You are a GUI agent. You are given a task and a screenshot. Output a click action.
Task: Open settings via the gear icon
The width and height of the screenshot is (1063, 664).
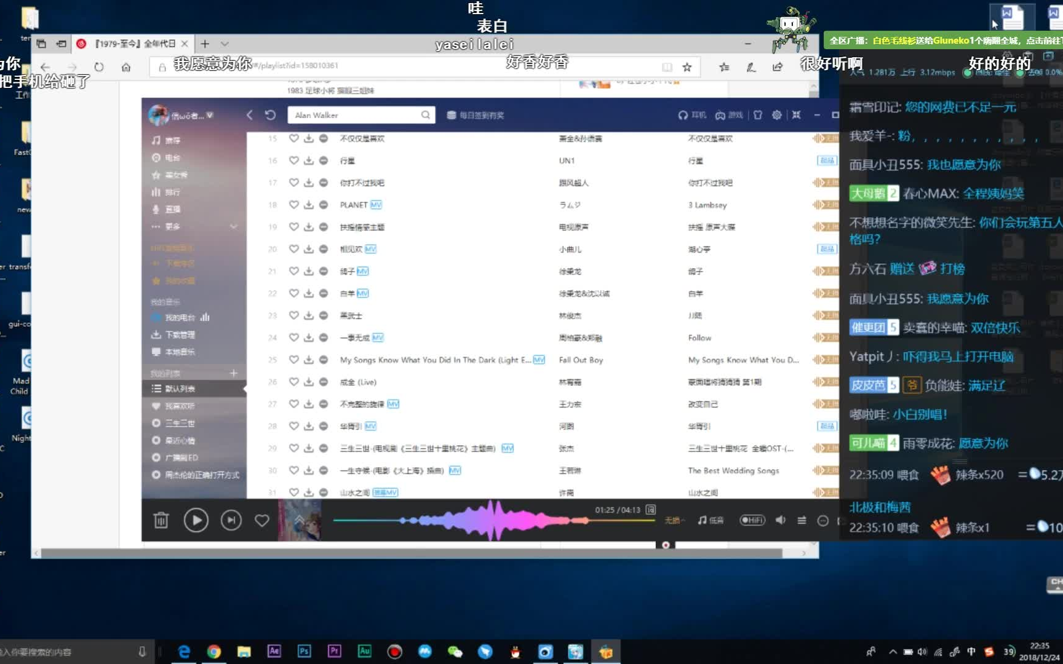tap(776, 116)
